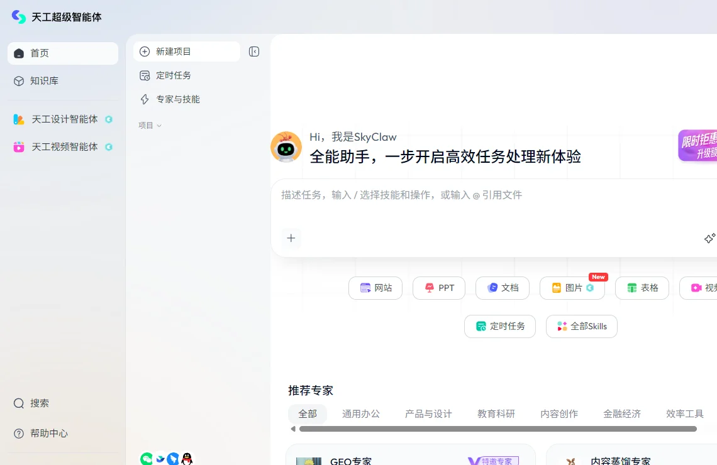The height and width of the screenshot is (465, 717).
Task: Open the 首页 home page
Action: click(63, 53)
